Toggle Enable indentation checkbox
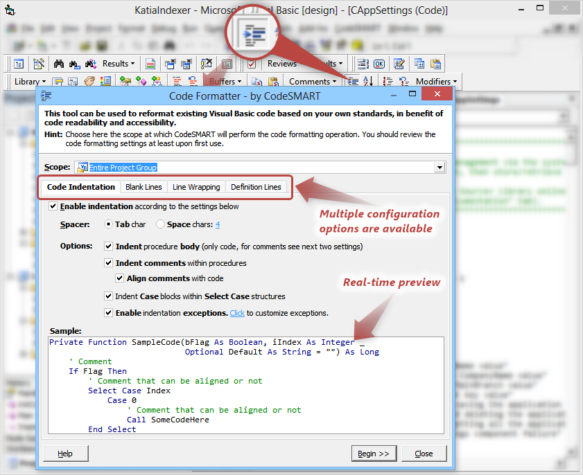The image size is (583, 475). pyautogui.click(x=53, y=206)
